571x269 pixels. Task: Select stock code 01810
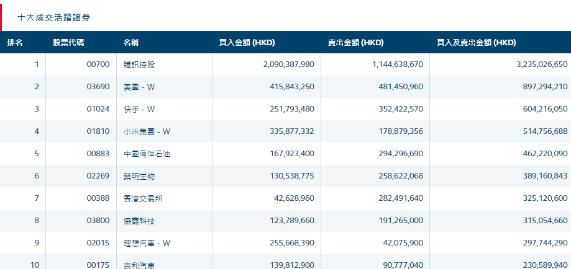pyautogui.click(x=98, y=131)
